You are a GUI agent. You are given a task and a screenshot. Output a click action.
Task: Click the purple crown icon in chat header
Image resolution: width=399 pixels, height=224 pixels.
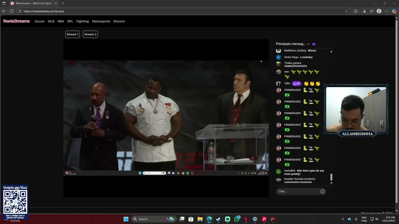pos(314,44)
